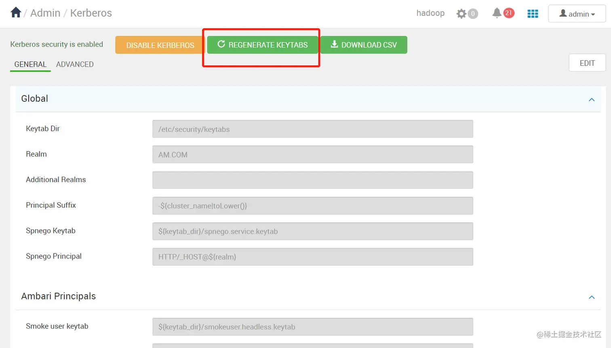Click the Keytab Dir field
Image resolution: width=611 pixels, height=348 pixels.
(x=313, y=129)
